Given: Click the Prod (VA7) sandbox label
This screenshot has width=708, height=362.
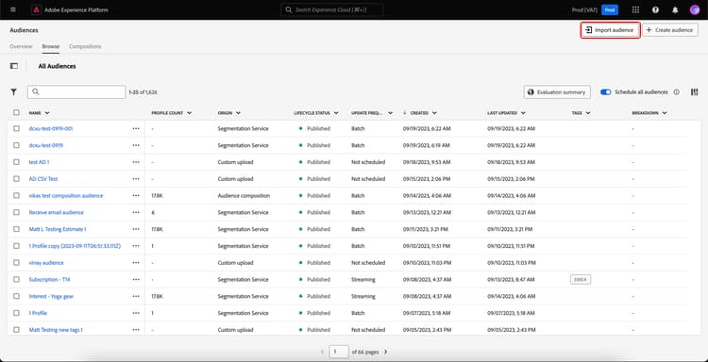Looking at the screenshot, I should 584,10.
